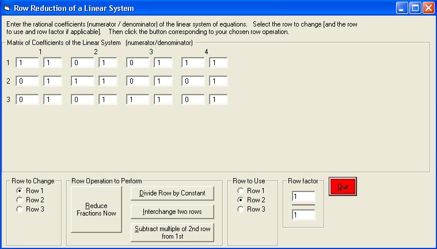This screenshot has width=437, height=249.
Task: Click the red Quit button
Action: [x=343, y=187]
